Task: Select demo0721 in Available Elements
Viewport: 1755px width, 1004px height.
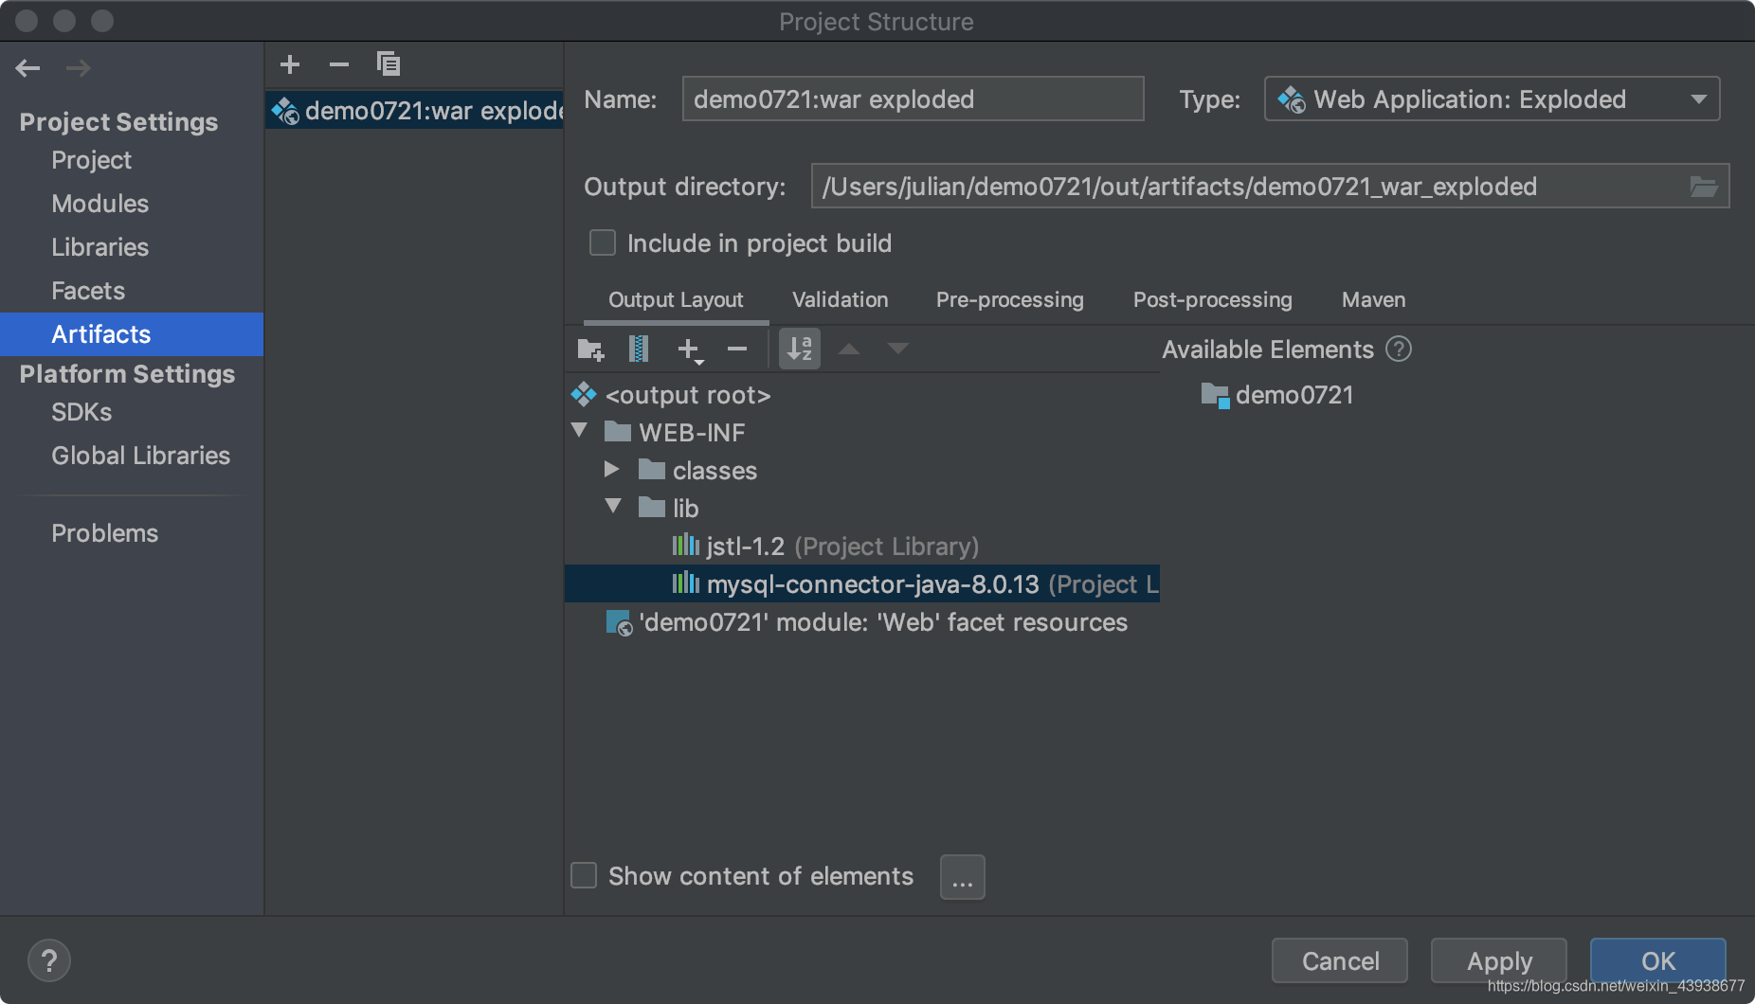Action: coord(1276,395)
